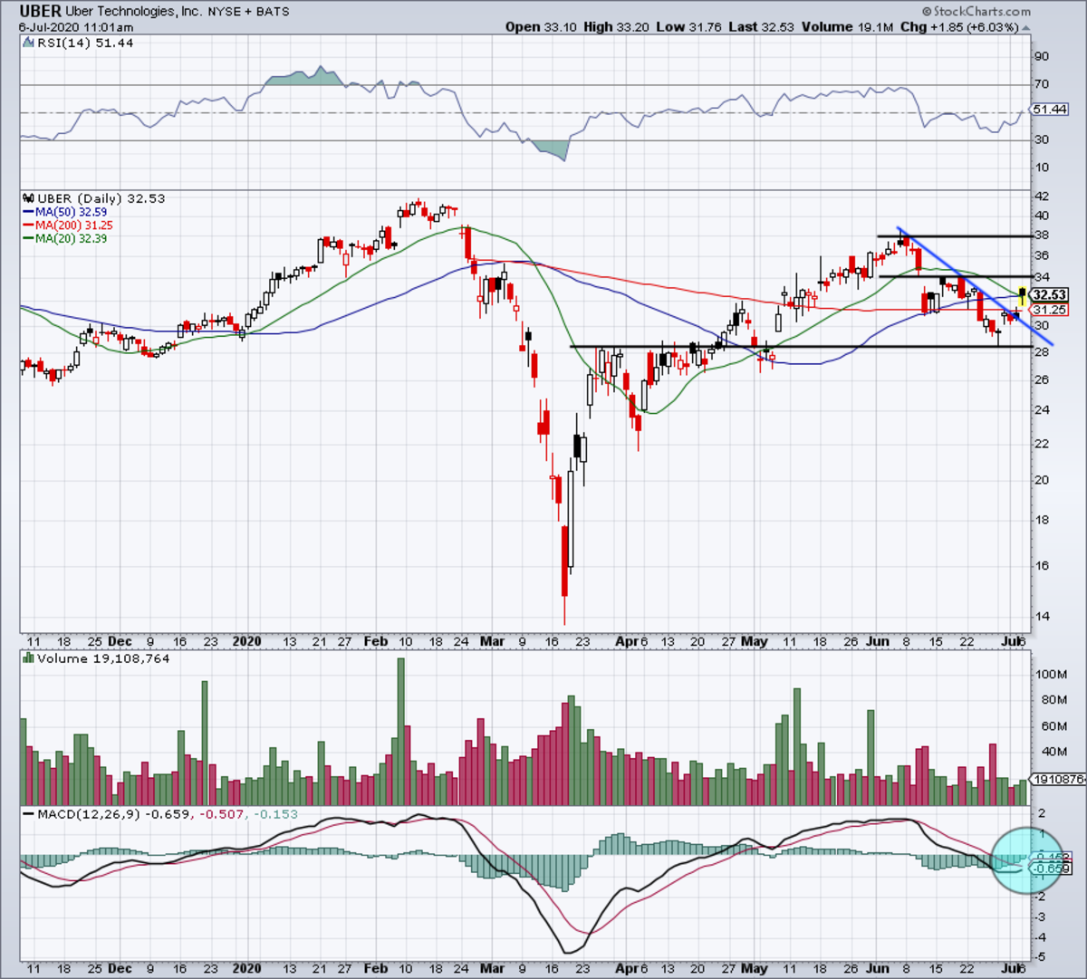Viewport: 1087px width, 979px height.
Task: Click the blue 'MA(50) 32.59' legend entry
Action: (x=64, y=212)
